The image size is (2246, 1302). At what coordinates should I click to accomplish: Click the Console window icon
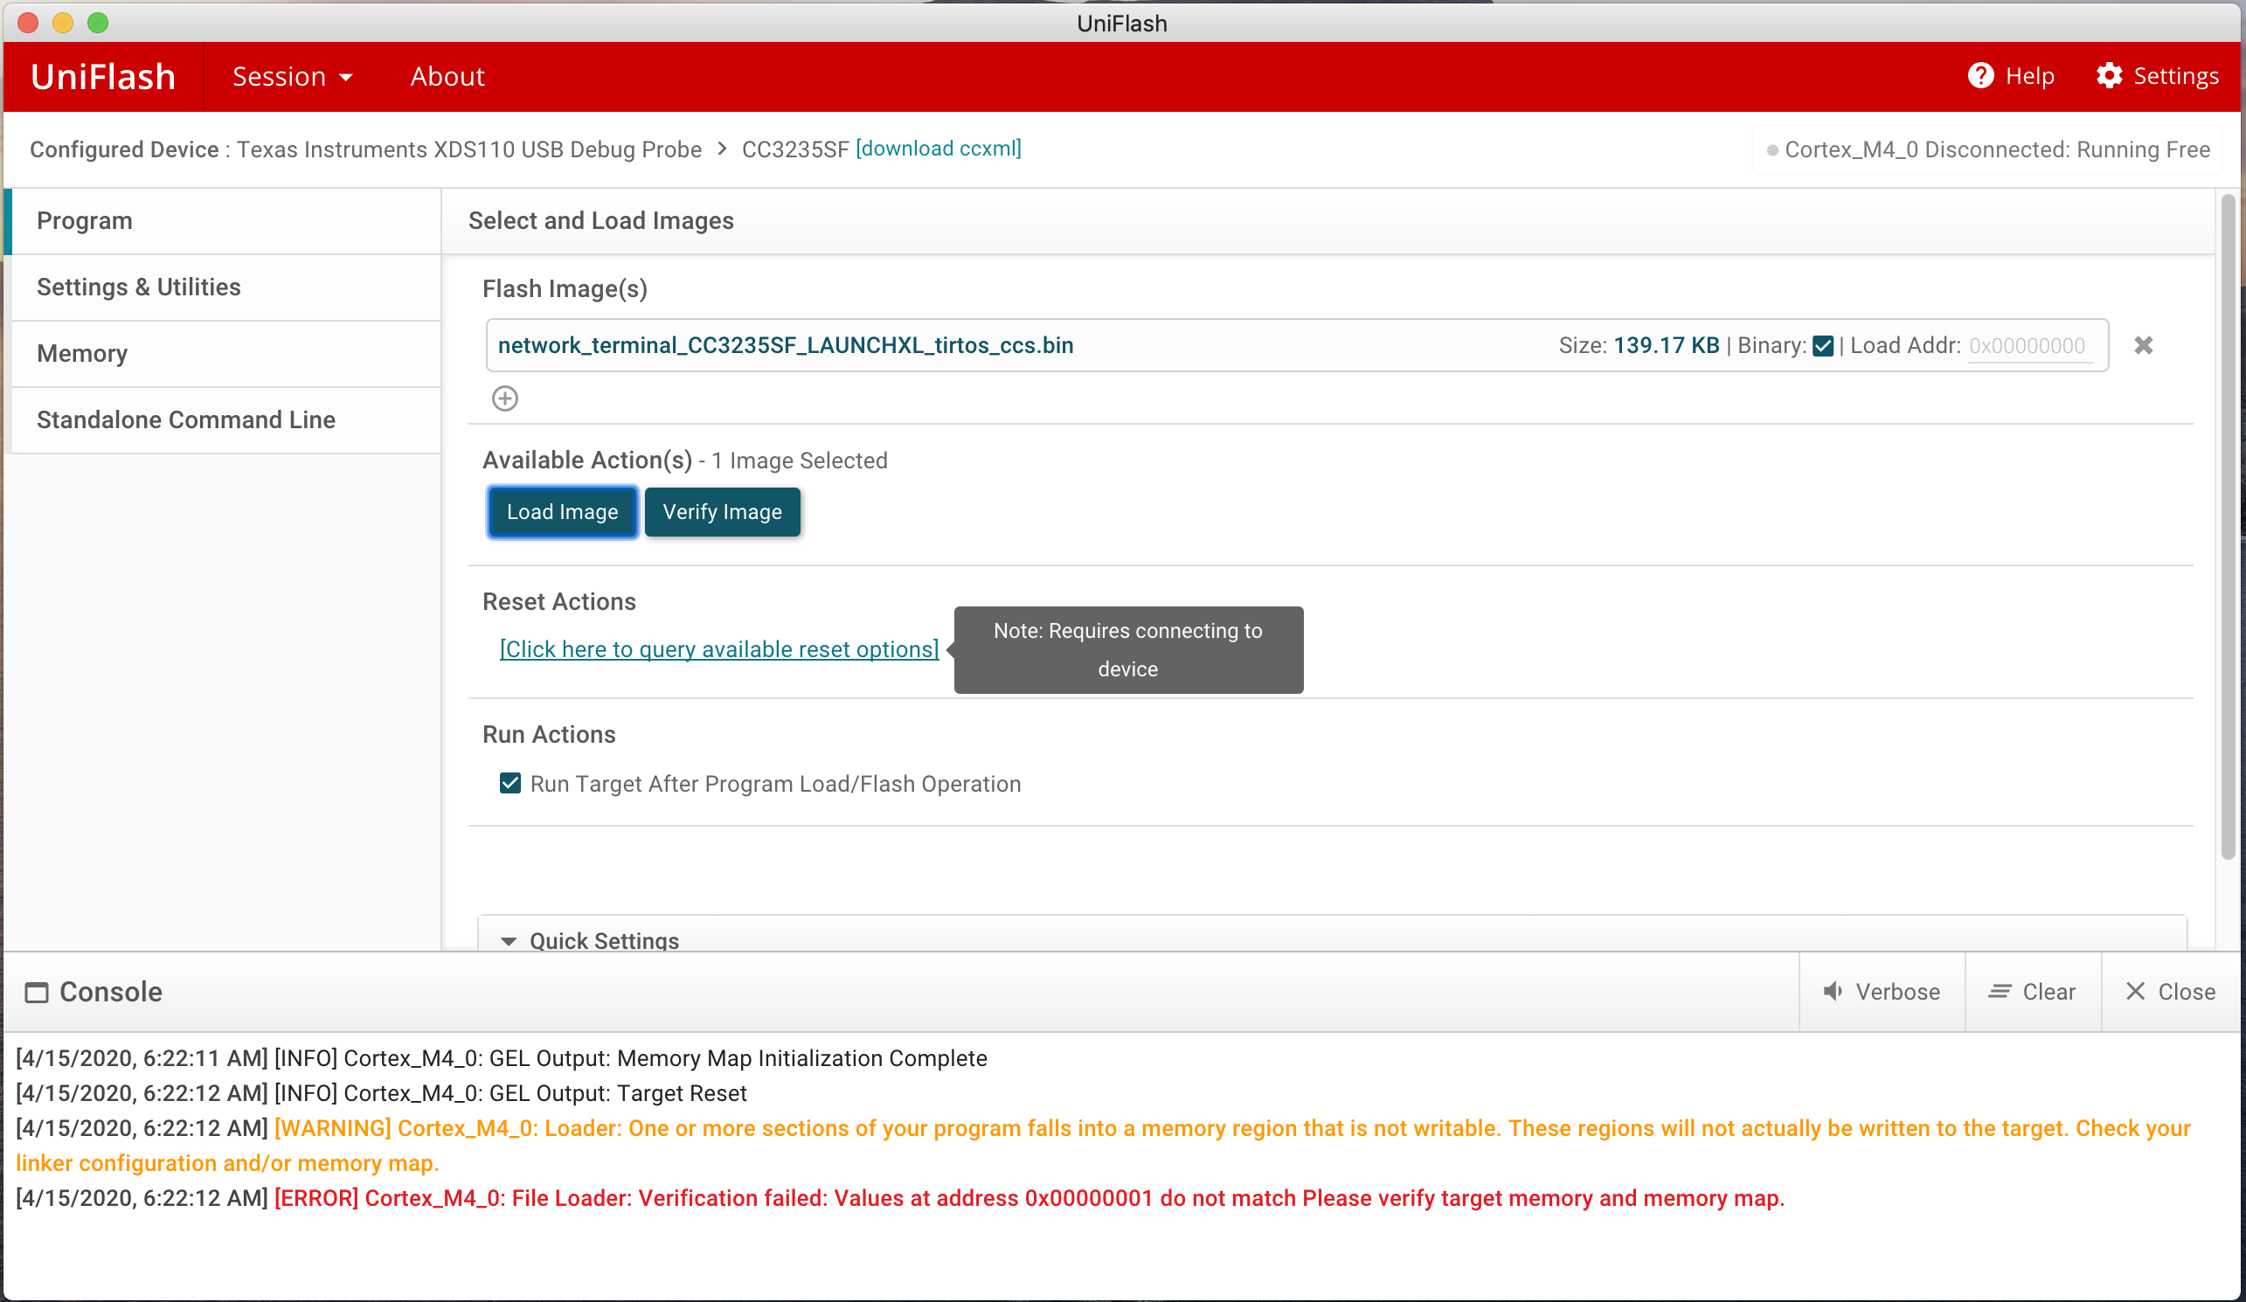37,992
